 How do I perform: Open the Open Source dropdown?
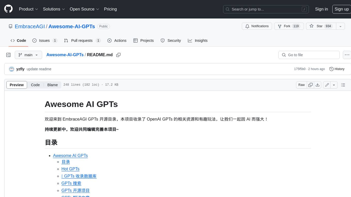84,9
